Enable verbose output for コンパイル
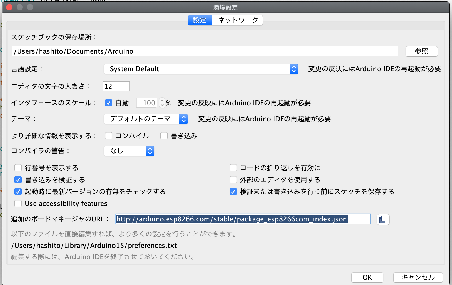Screen dimensions: 452x285 tap(109, 136)
